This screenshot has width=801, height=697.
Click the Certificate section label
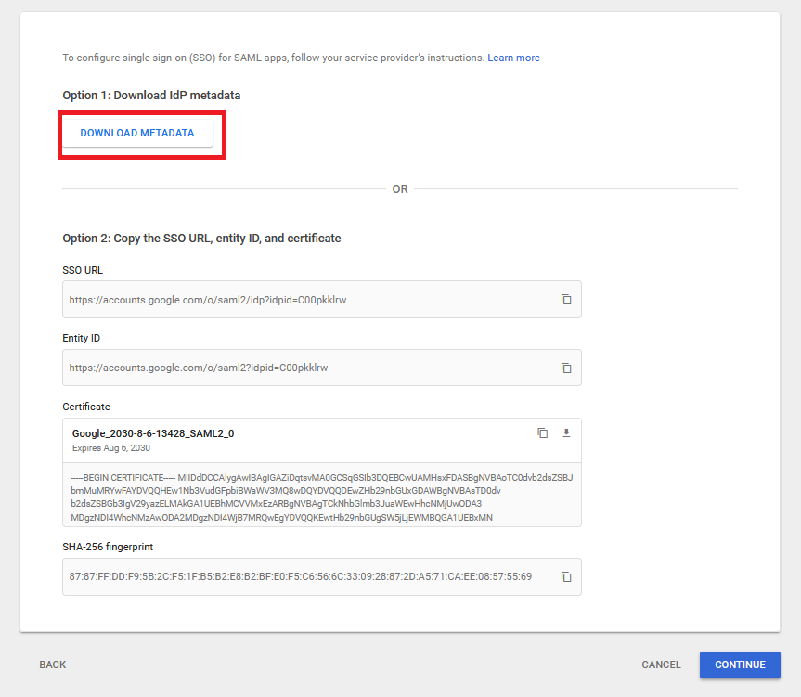[86, 407]
